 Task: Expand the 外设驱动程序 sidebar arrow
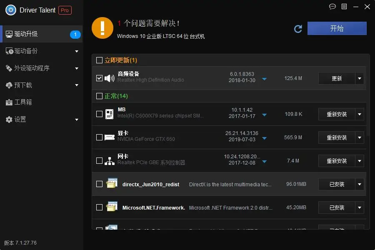[x=77, y=68]
